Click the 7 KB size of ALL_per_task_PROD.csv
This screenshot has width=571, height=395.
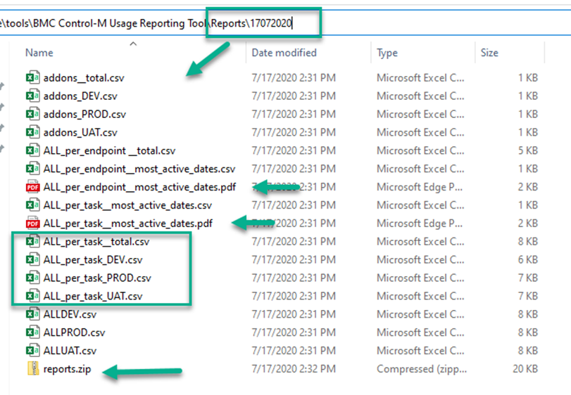tap(528, 278)
